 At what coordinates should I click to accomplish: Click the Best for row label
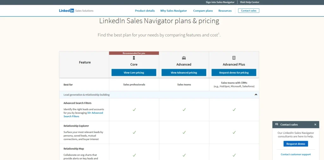(68, 85)
